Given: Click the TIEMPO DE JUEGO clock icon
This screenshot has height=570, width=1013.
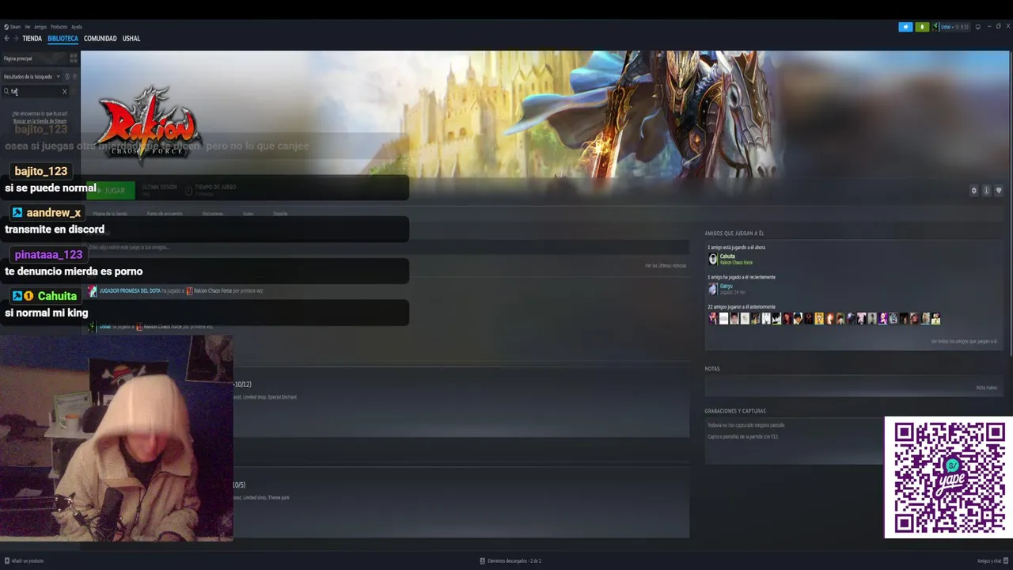Looking at the screenshot, I should [x=188, y=191].
